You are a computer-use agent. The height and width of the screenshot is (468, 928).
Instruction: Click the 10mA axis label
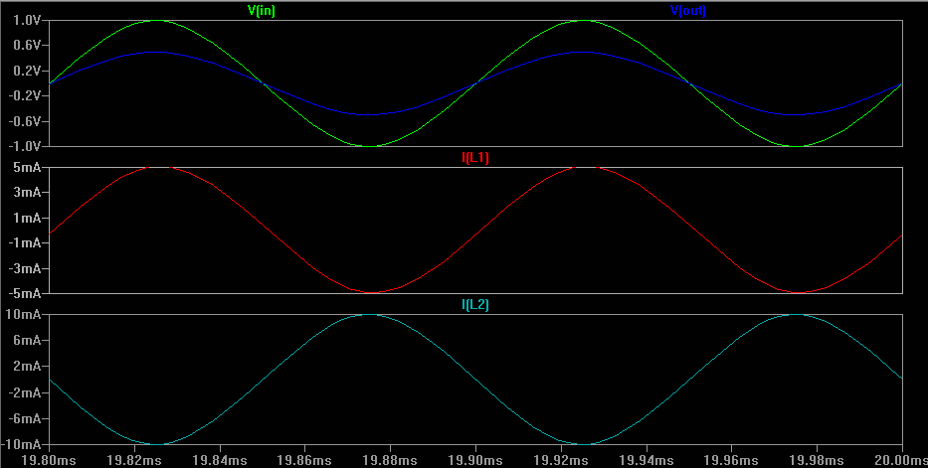[x=24, y=314]
